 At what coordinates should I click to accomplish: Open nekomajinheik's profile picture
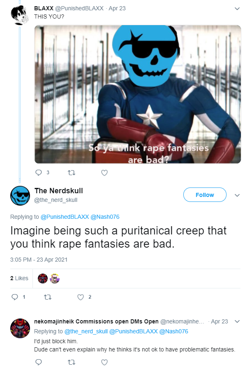[x=20, y=328]
